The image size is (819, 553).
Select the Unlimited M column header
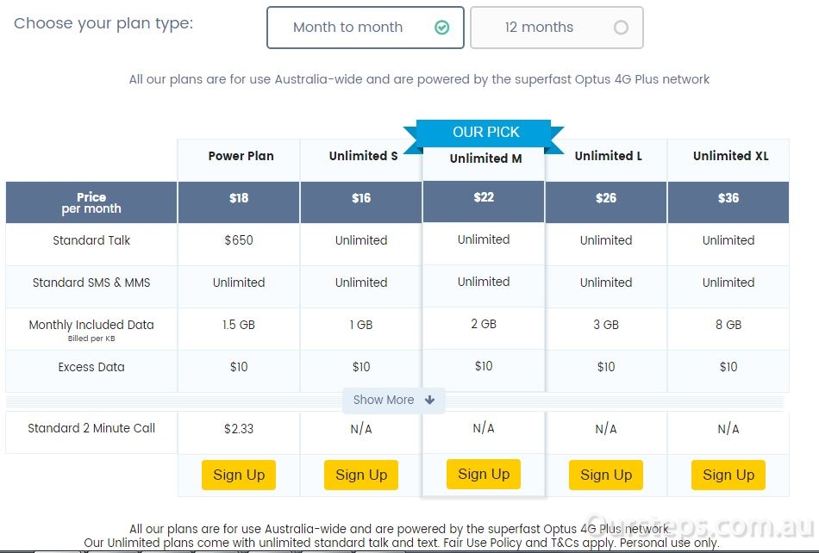[x=485, y=158]
